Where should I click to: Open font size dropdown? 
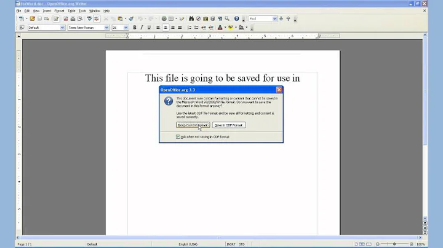[126, 28]
